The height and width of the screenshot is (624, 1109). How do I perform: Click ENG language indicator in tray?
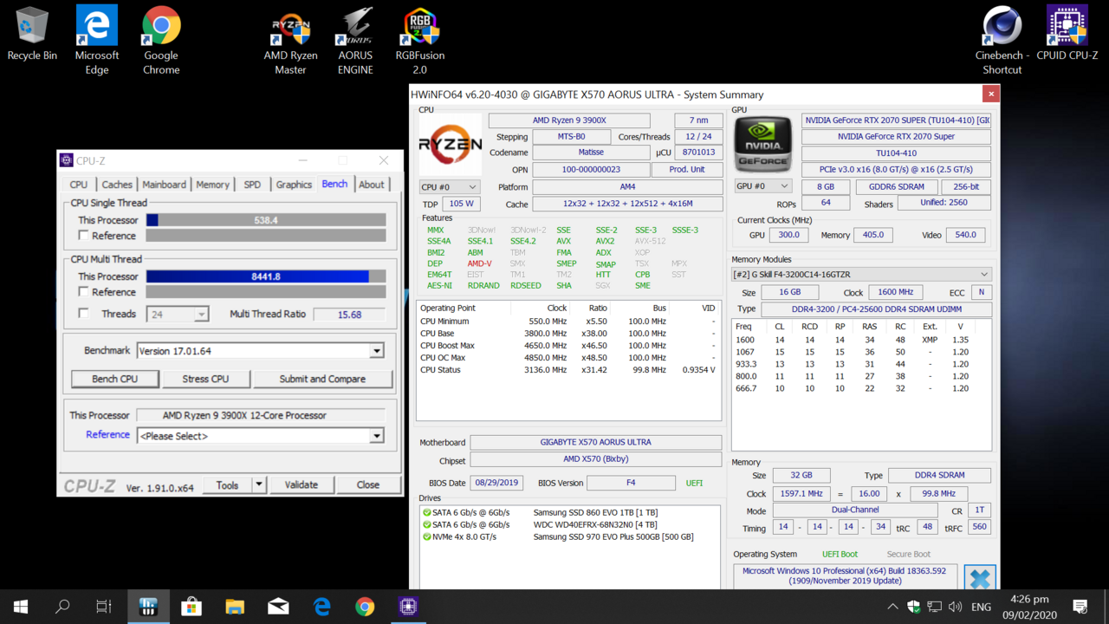coord(981,608)
